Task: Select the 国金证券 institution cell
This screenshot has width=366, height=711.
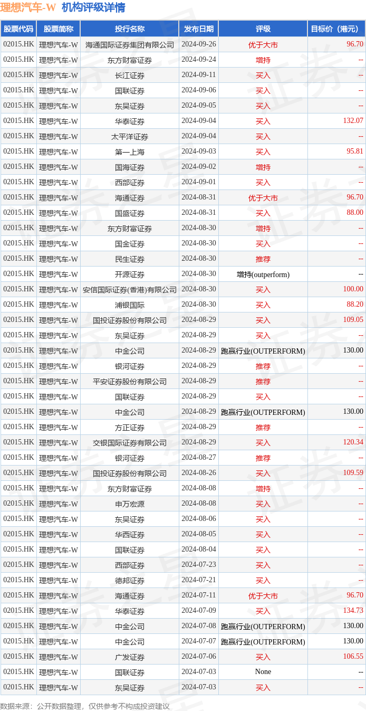Action: [x=130, y=244]
